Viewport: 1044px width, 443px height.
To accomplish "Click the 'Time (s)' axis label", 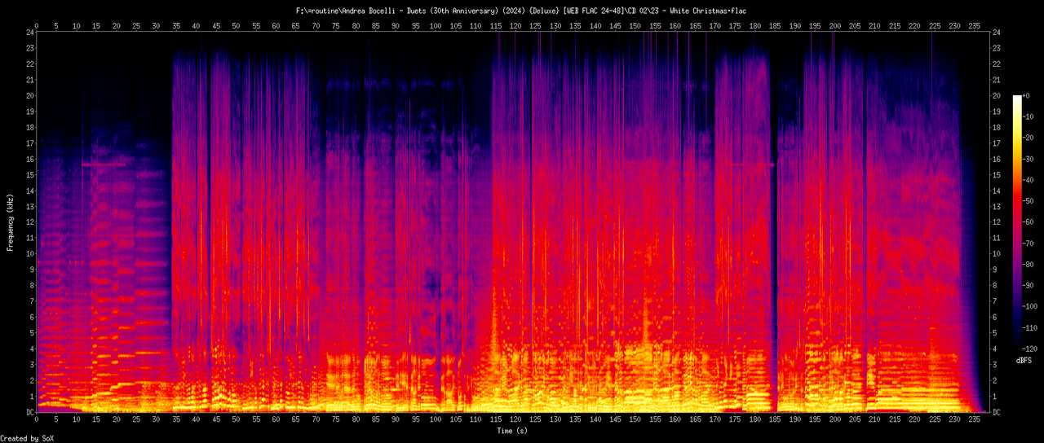I will [x=512, y=430].
